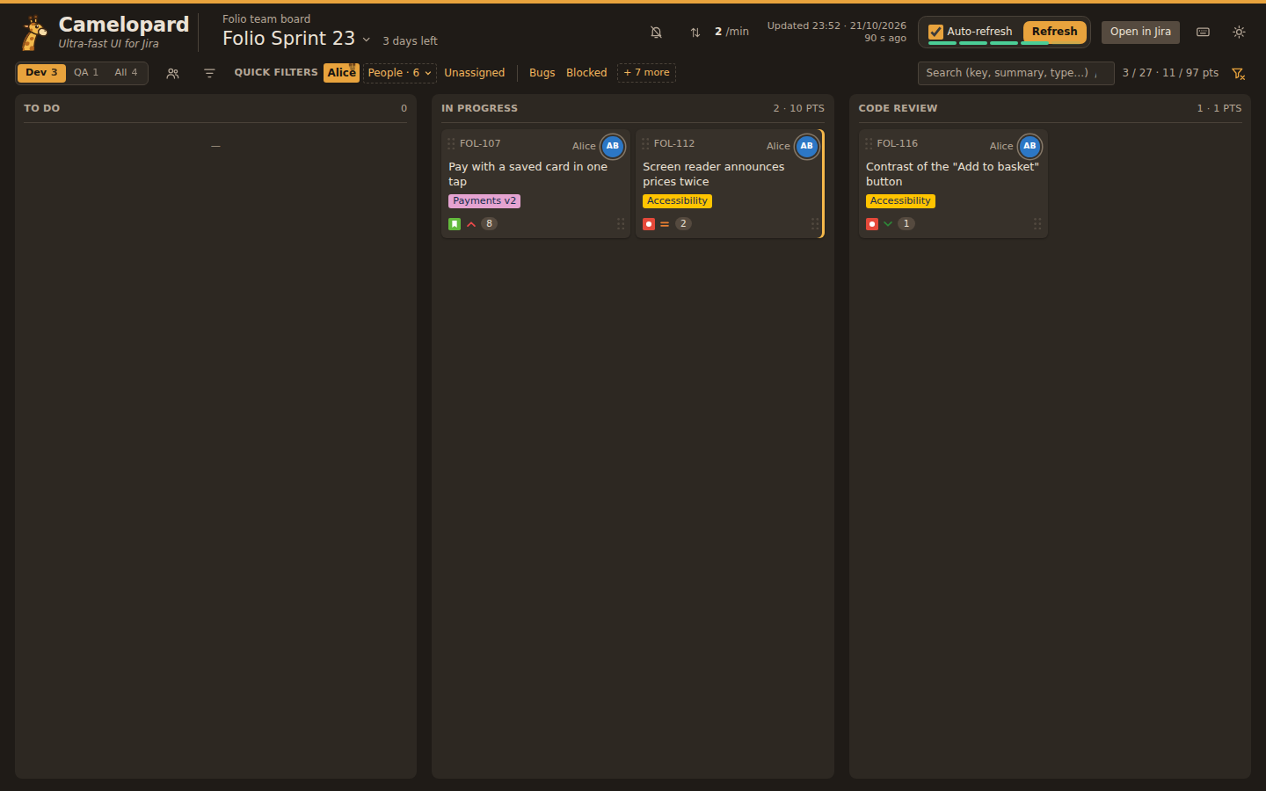Click Accessibility label on FOL-112 card
1266x791 pixels.
[x=677, y=201]
